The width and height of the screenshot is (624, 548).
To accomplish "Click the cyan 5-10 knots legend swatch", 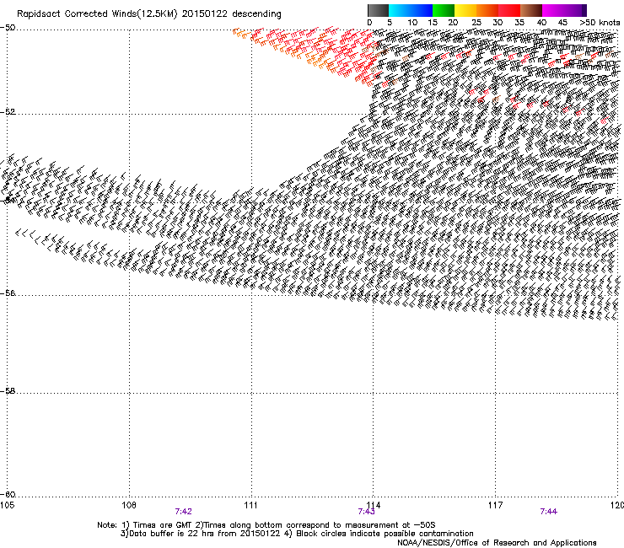I will pyautogui.click(x=400, y=10).
